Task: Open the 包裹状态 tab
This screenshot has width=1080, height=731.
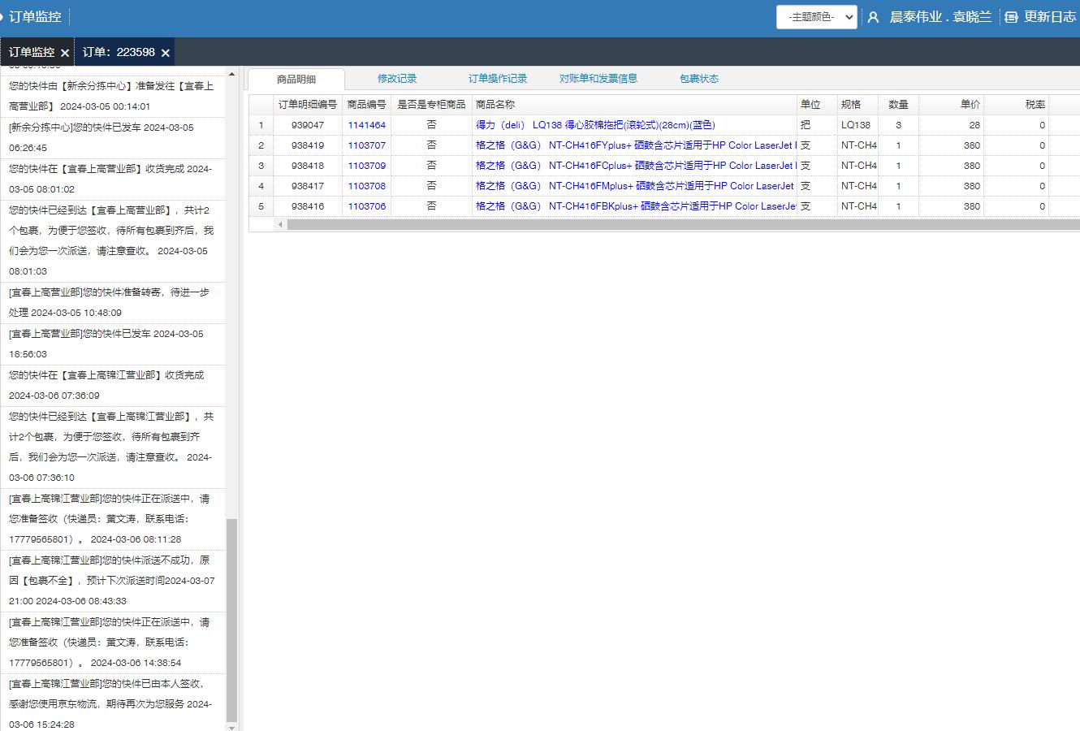Action: click(699, 79)
